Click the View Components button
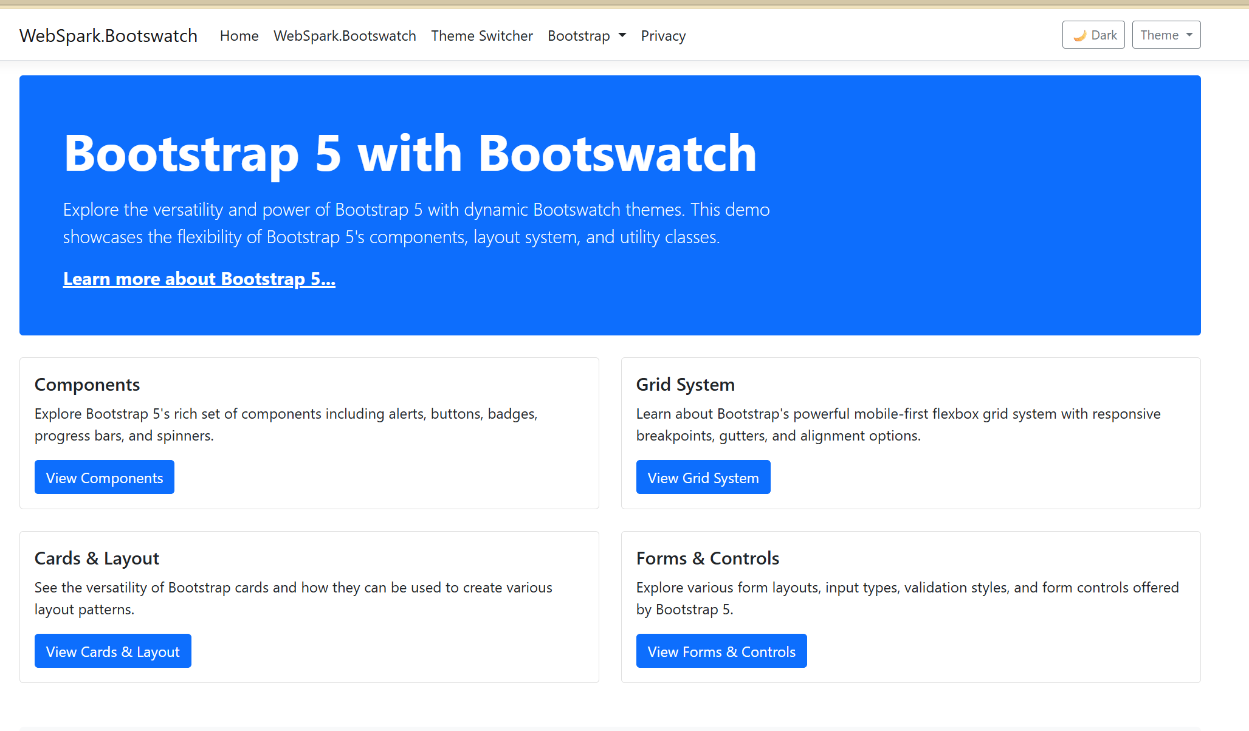This screenshot has height=731, width=1249. click(x=104, y=477)
